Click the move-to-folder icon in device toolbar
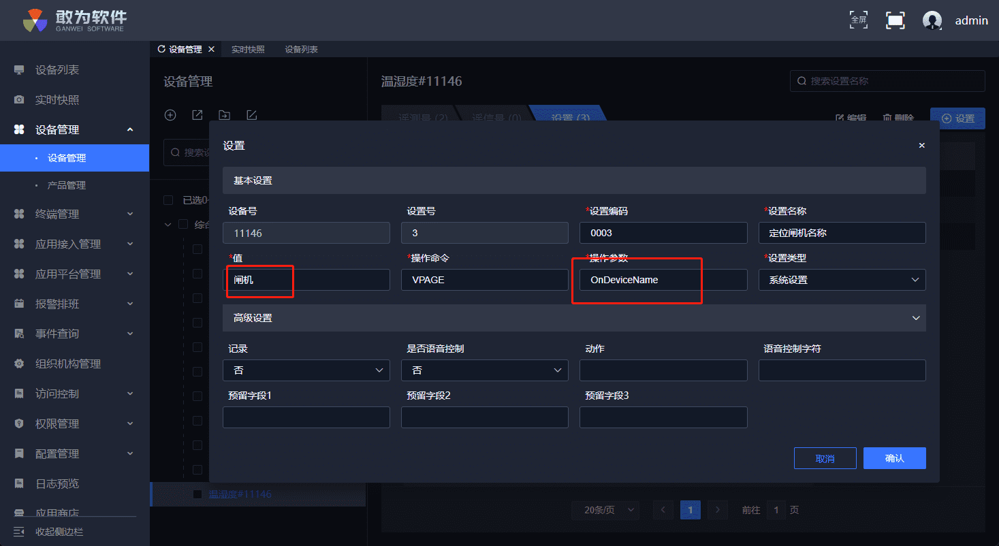The height and width of the screenshot is (546, 999). point(224,115)
